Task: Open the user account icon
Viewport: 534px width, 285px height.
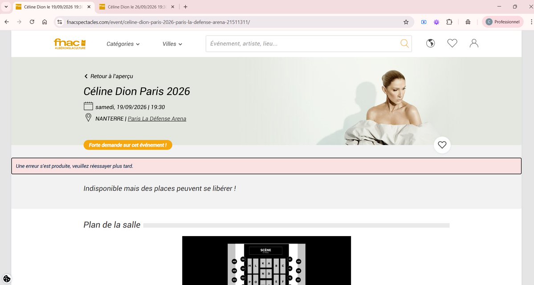Action: point(473,43)
